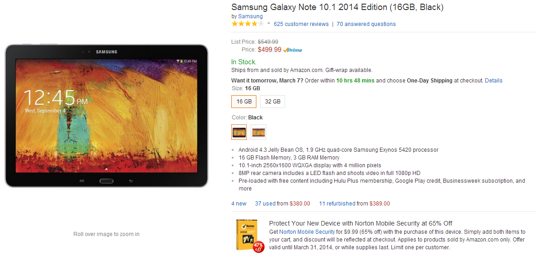Click the 47% off red badge

coord(258,247)
